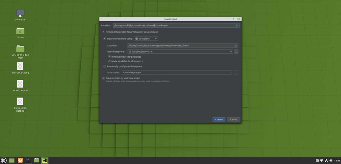
Task: Open the file manager in the taskbar
Action: click(37, 160)
